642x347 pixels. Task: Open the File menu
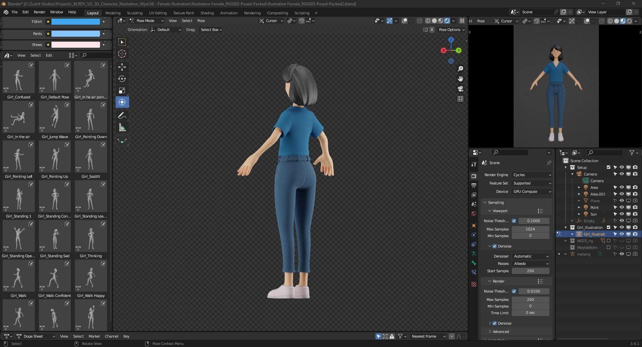coord(14,12)
